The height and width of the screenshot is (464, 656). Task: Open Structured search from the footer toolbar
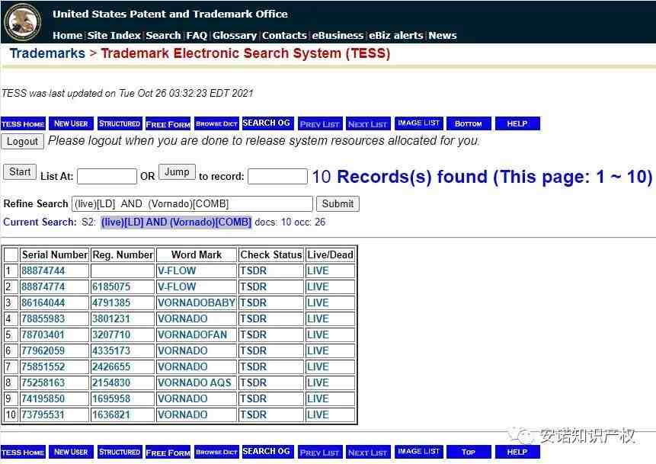120,453
